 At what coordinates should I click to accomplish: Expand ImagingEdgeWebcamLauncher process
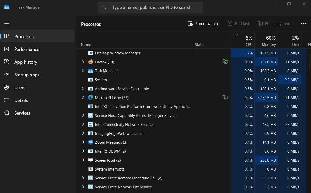coord(83,133)
